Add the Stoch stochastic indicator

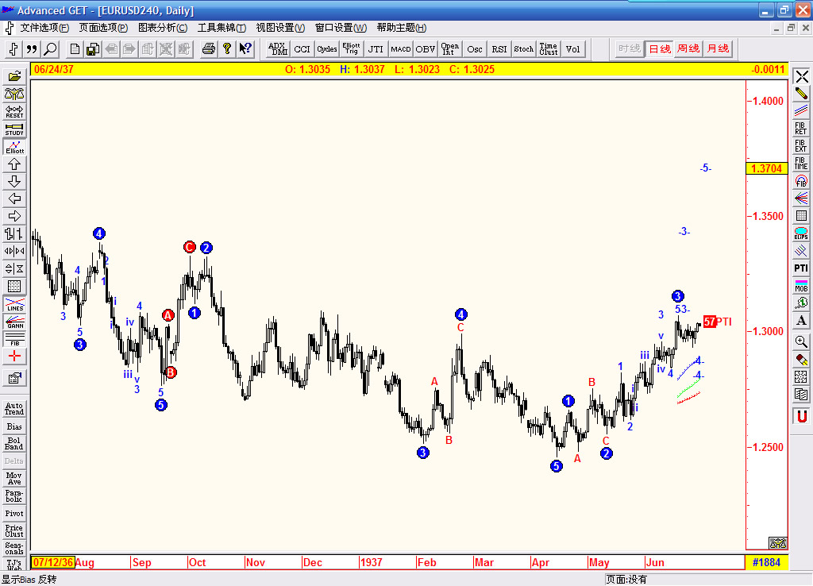pos(523,49)
